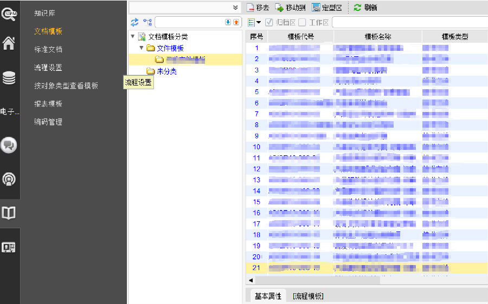Click the table horizontal scrollbar thumb
This screenshot has height=304, width=488.
(x=317, y=280)
